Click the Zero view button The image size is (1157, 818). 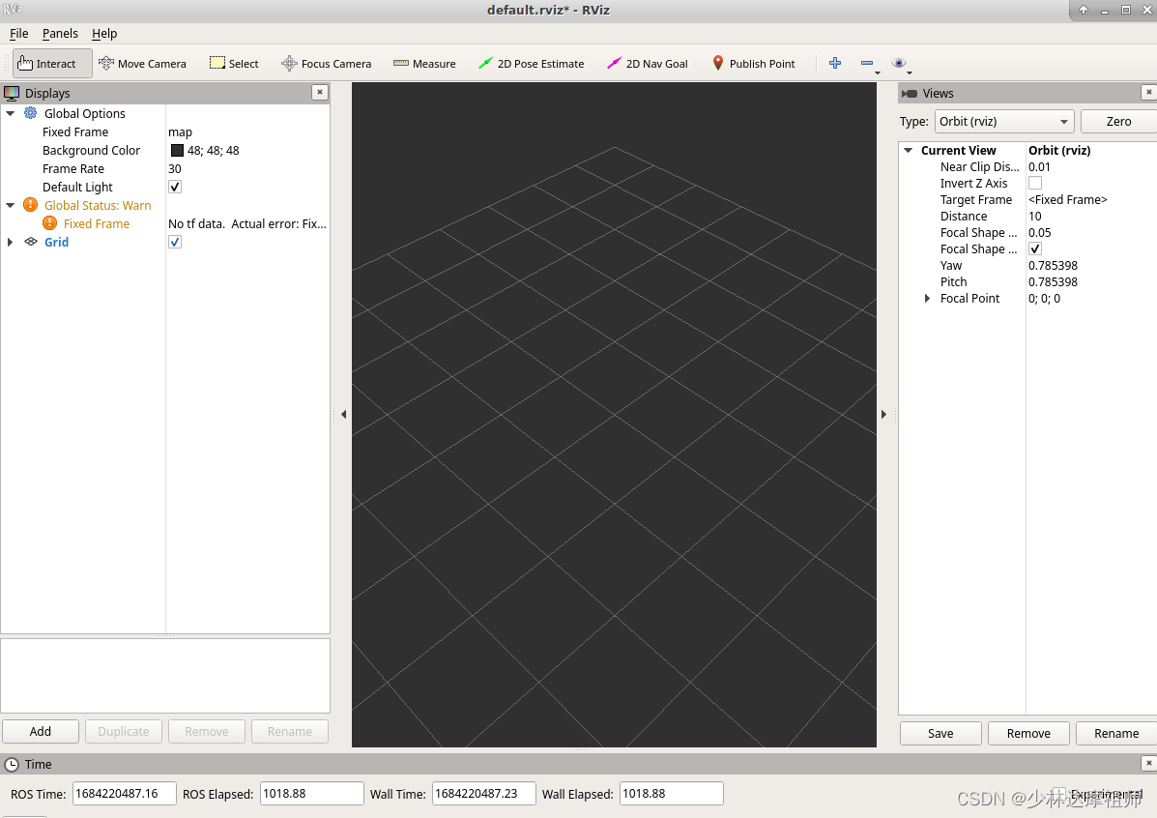pos(1118,121)
